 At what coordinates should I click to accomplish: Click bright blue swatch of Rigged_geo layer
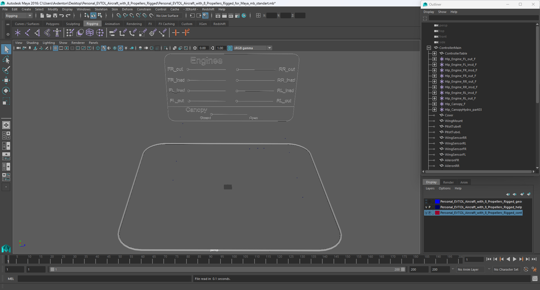437,201
